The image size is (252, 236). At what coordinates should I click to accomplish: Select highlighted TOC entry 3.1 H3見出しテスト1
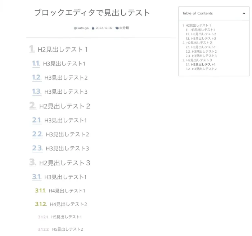point(201,64)
